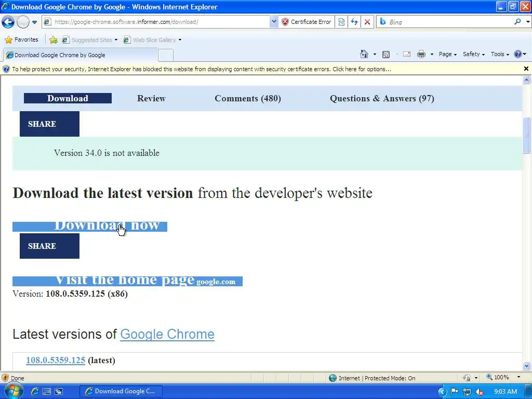
Task: Expand the privacy icon dropdown arrow
Action: click(476, 378)
